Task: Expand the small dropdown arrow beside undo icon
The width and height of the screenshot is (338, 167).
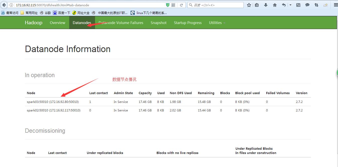Action: [x=290, y=5]
